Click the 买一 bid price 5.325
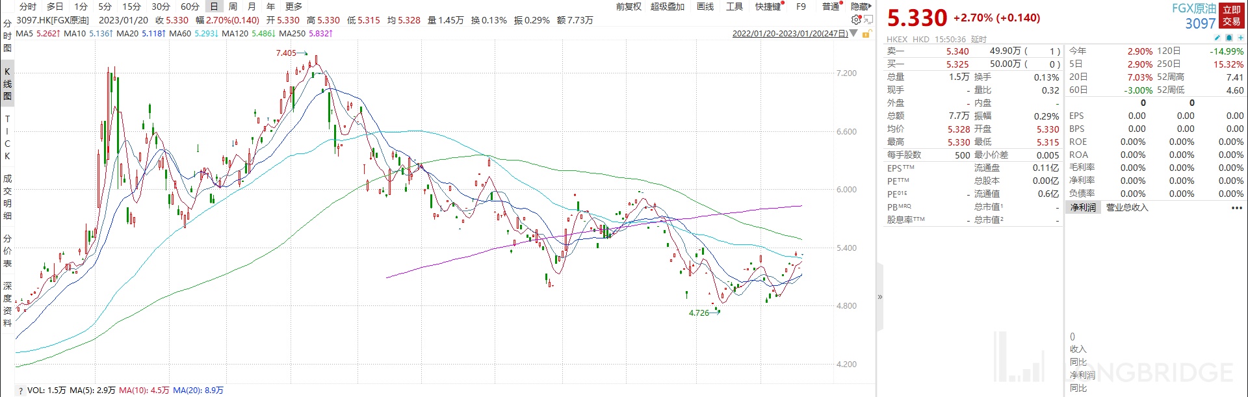1248x397 pixels. coord(957,64)
